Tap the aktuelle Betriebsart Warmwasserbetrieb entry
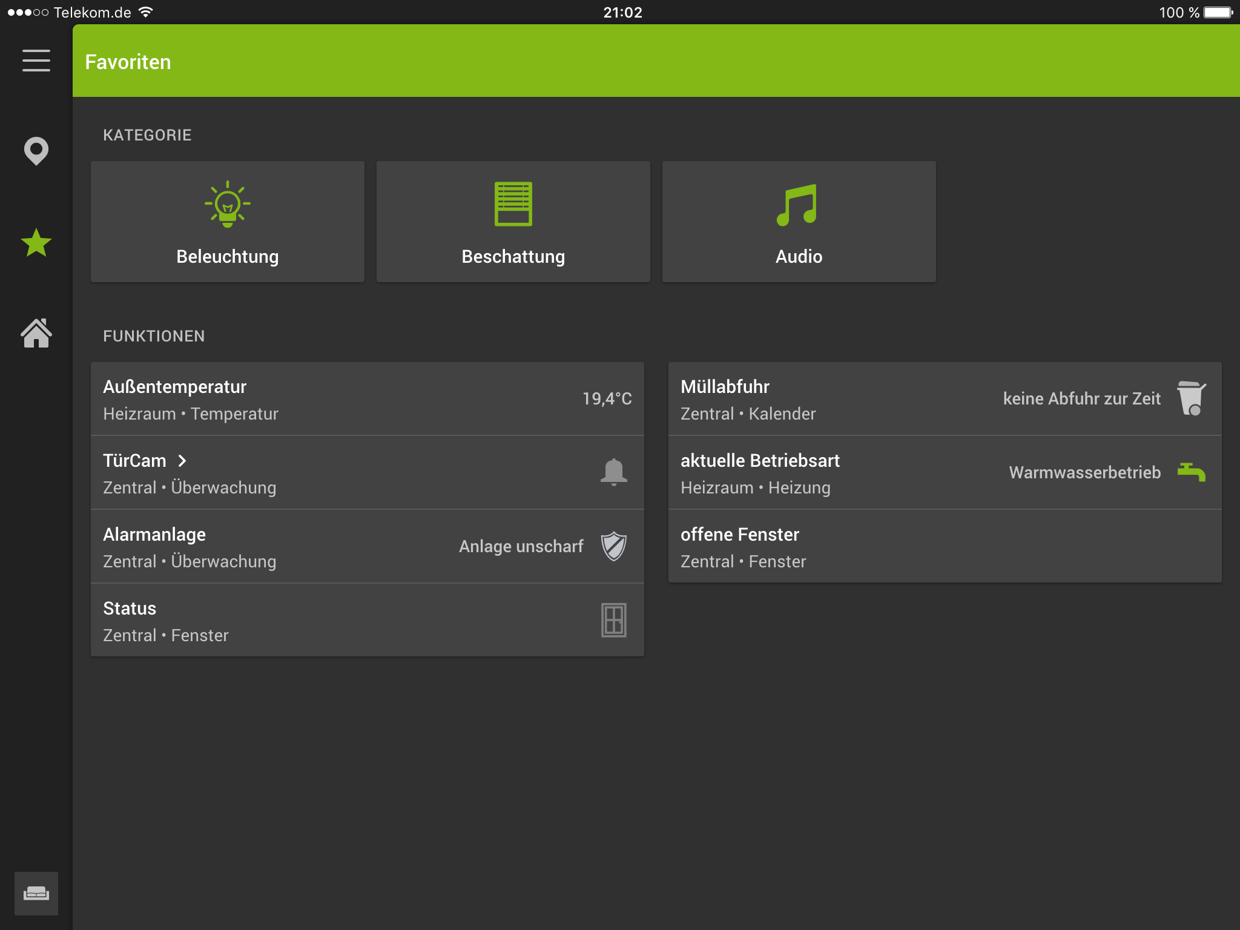The image size is (1240, 930). click(x=1084, y=472)
